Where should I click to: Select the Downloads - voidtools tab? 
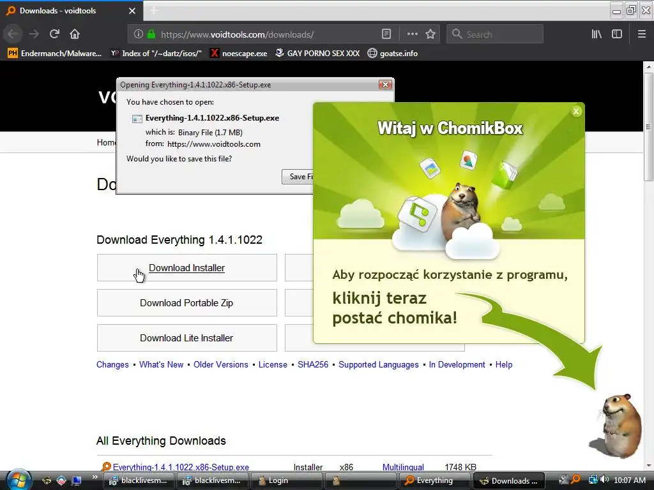tap(72, 11)
